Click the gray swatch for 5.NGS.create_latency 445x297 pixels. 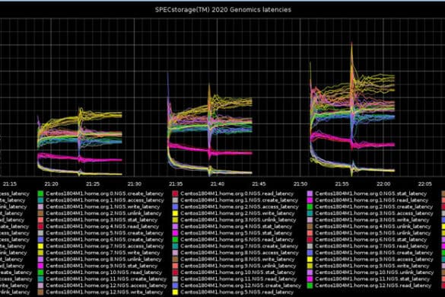[40, 233]
